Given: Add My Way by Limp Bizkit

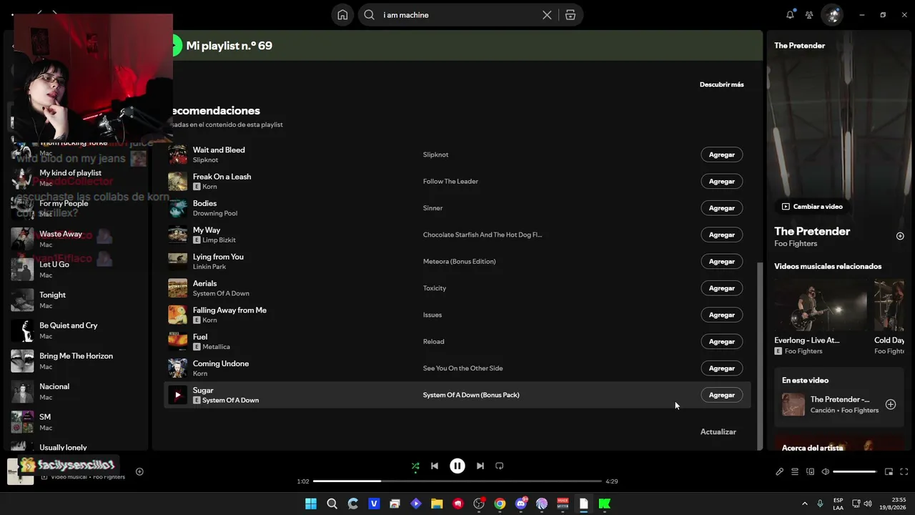Looking at the screenshot, I should click(x=722, y=235).
